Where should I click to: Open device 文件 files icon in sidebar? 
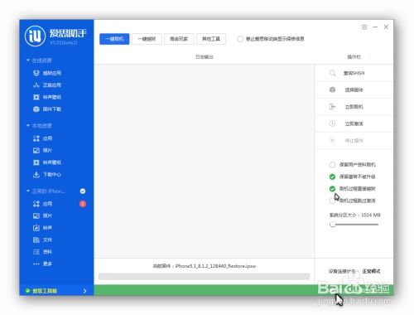pos(36,240)
